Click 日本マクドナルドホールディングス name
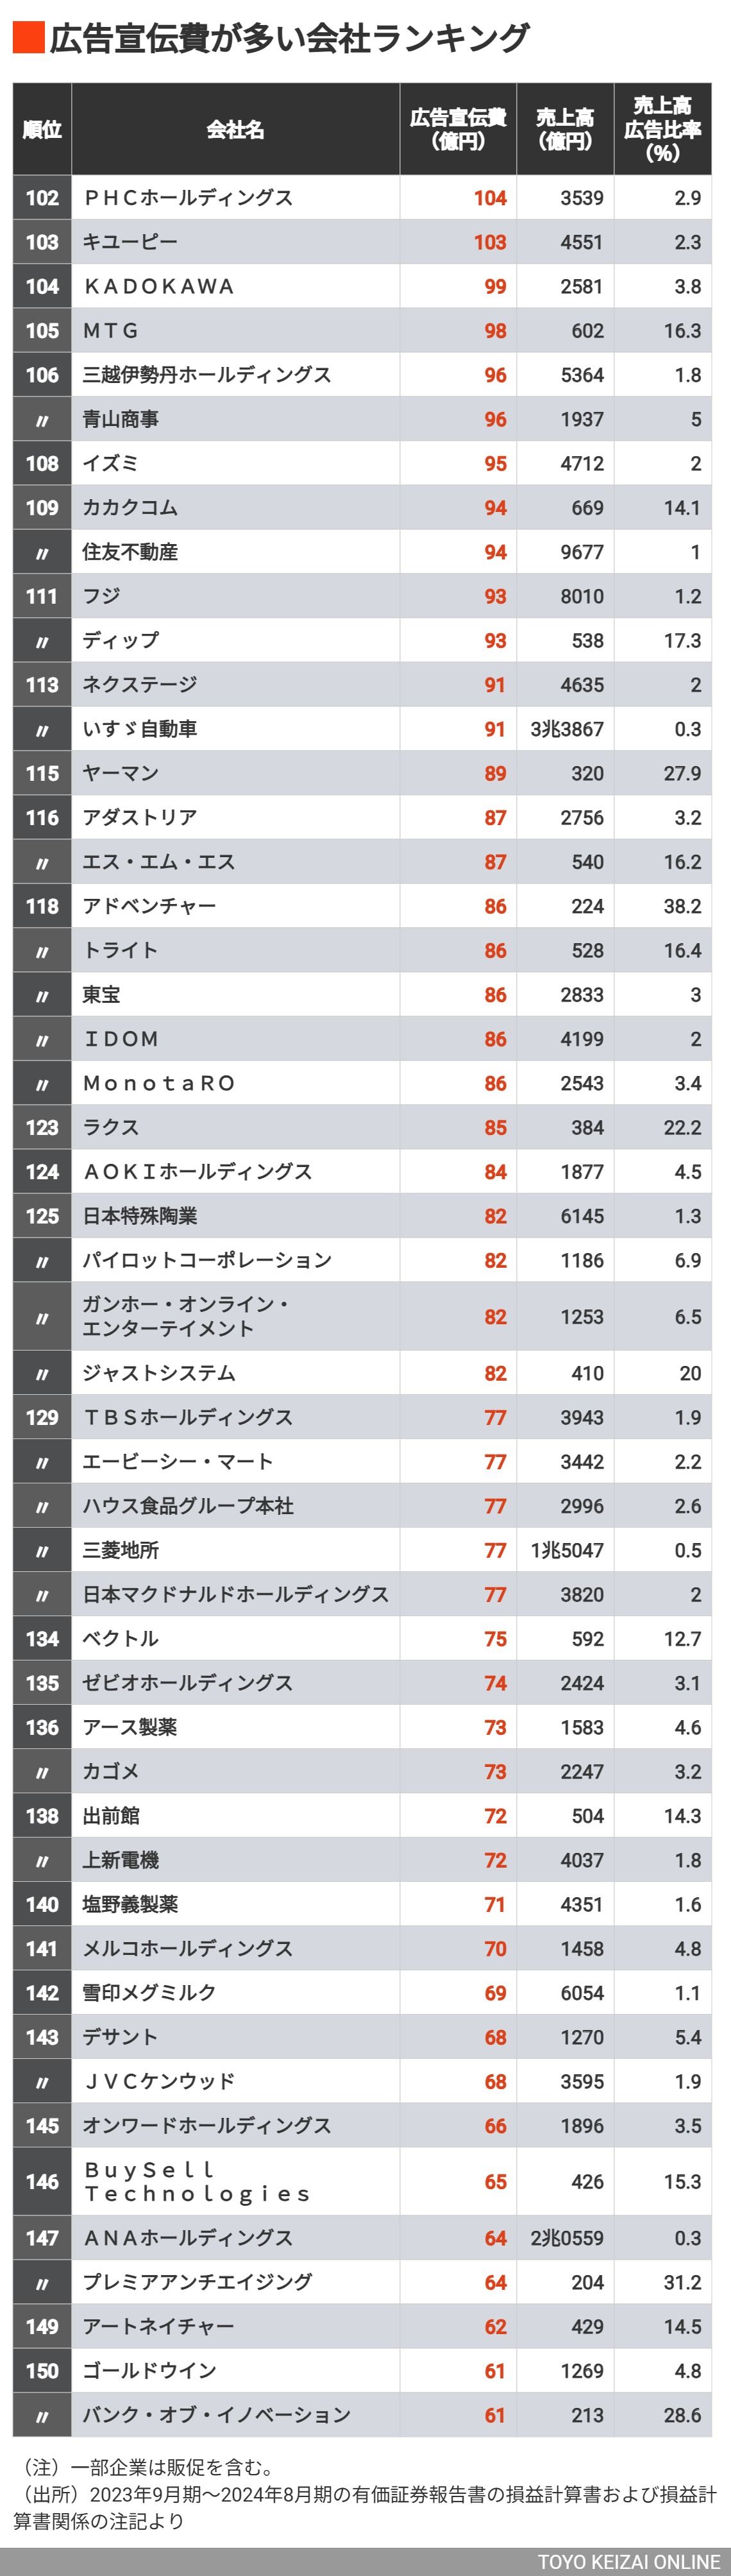This screenshot has height=2576, width=731. click(236, 1594)
